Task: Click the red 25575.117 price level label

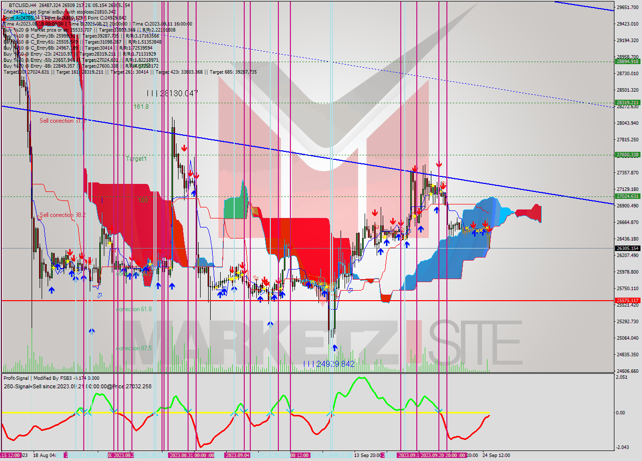Action: click(x=627, y=301)
